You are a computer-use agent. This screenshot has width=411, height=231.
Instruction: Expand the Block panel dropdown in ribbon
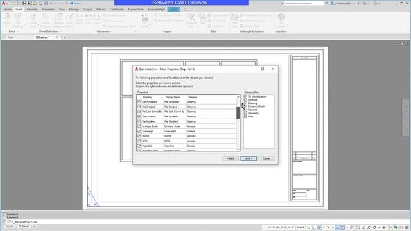click(13, 31)
